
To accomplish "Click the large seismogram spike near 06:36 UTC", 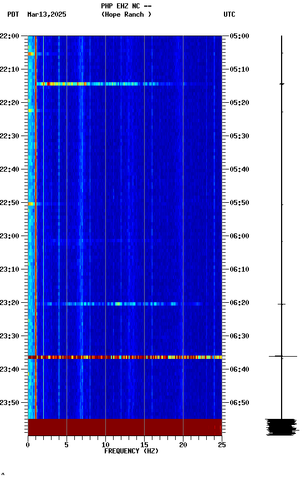I will 283,356.
